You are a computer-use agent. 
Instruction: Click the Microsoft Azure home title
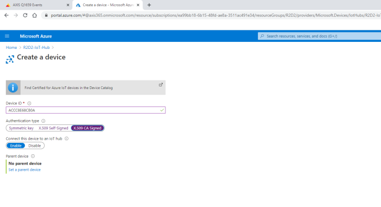(x=36, y=36)
